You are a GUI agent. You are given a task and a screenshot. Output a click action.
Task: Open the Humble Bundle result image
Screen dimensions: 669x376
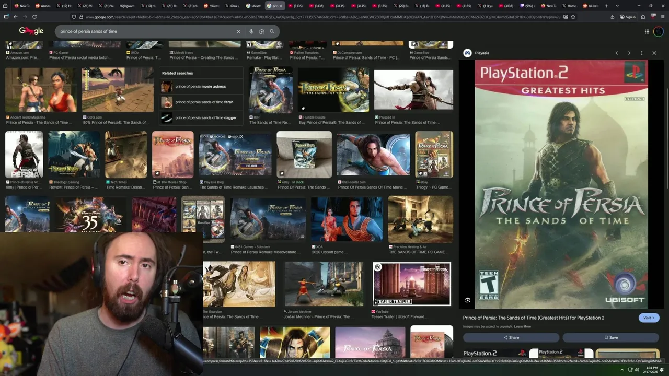(x=333, y=90)
